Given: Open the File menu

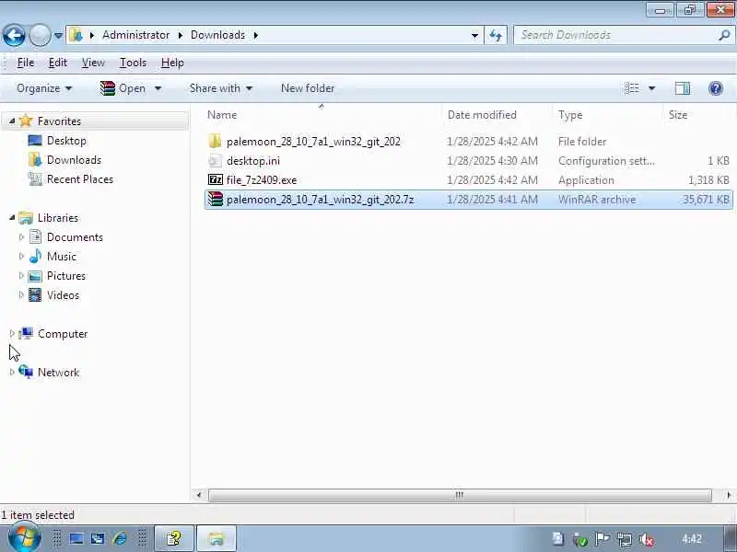Looking at the screenshot, I should (x=26, y=63).
